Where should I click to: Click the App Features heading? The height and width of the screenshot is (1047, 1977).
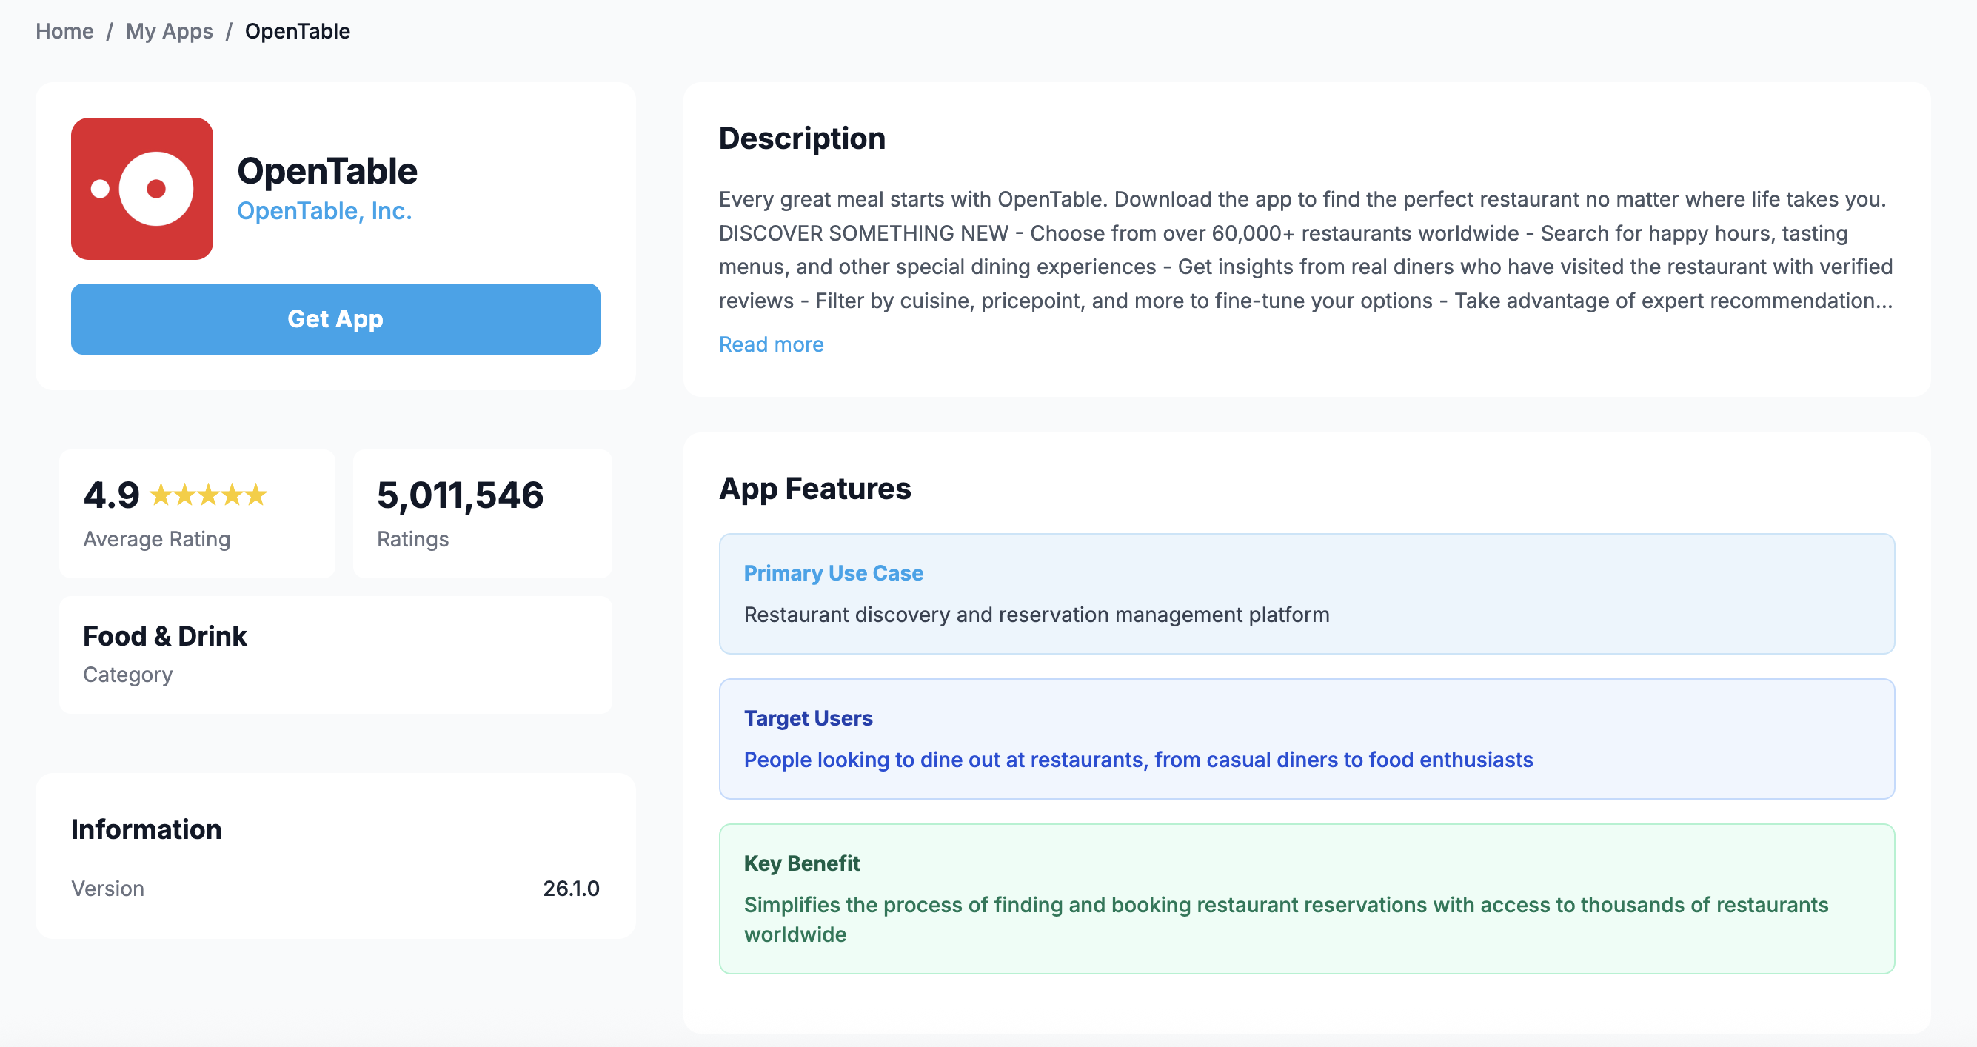click(815, 489)
